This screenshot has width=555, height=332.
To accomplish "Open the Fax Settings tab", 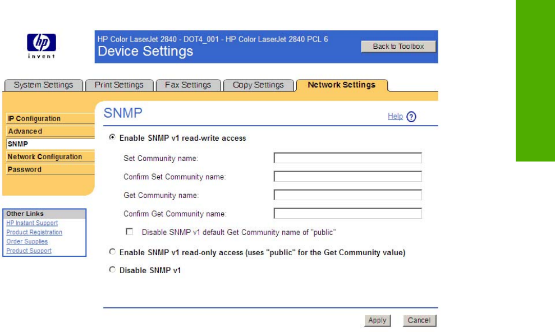I will coord(188,85).
